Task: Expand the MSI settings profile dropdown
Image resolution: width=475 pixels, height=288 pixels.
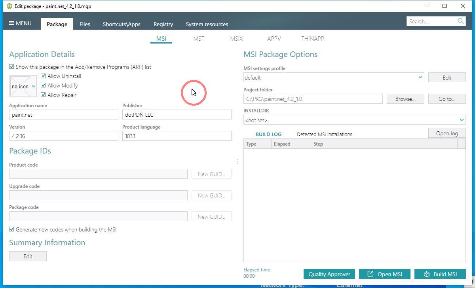Action: 420,78
